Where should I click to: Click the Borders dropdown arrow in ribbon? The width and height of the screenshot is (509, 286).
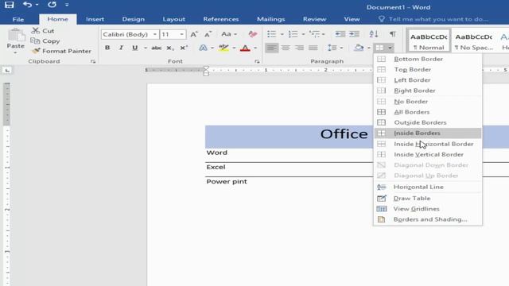390,48
